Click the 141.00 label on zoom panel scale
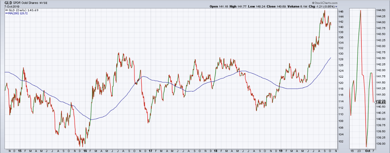Screen dimensions: 390x153 coord(381,95)
